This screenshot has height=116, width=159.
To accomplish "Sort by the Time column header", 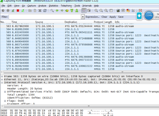I will tap(23, 22).
